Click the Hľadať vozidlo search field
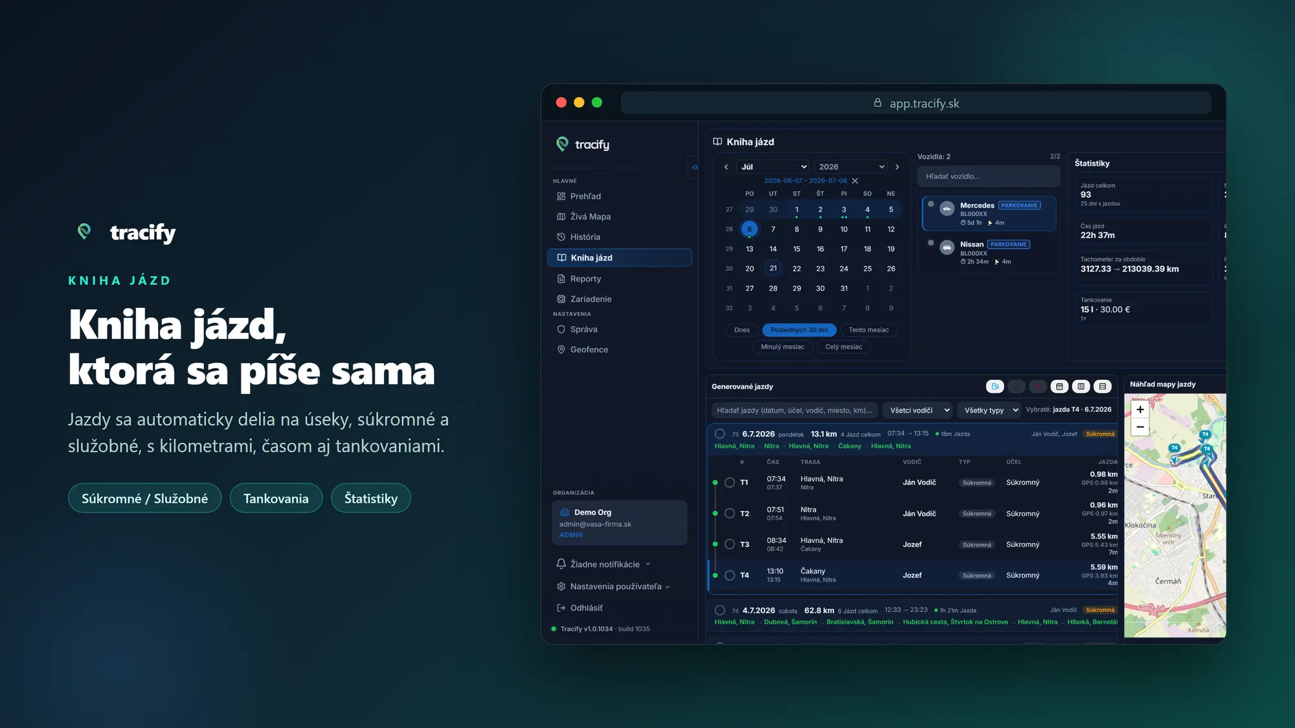 989,176
